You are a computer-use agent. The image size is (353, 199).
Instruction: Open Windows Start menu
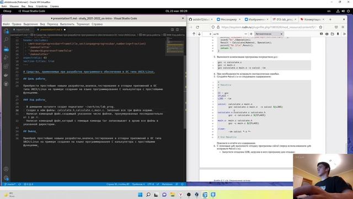coord(140,195)
